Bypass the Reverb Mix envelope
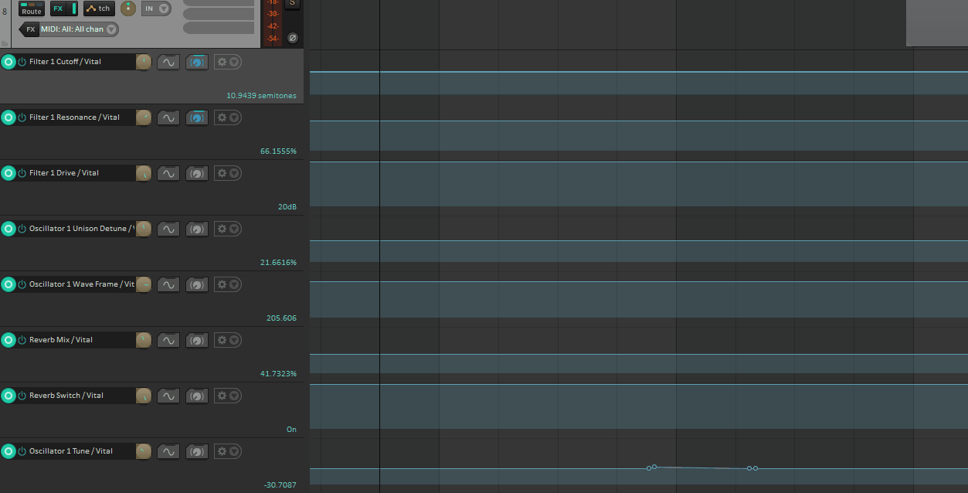968x493 pixels. 22,340
